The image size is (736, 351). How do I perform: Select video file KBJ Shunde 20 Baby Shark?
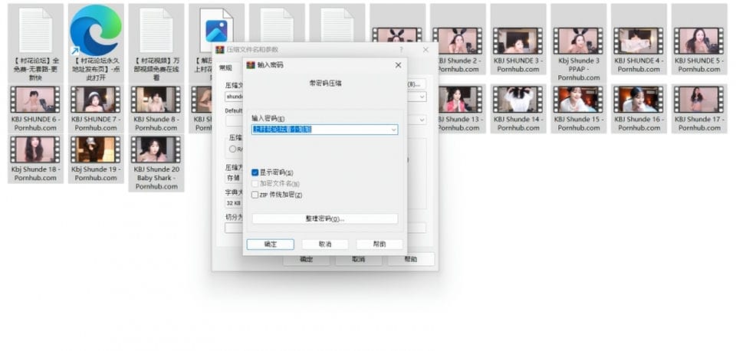point(156,162)
